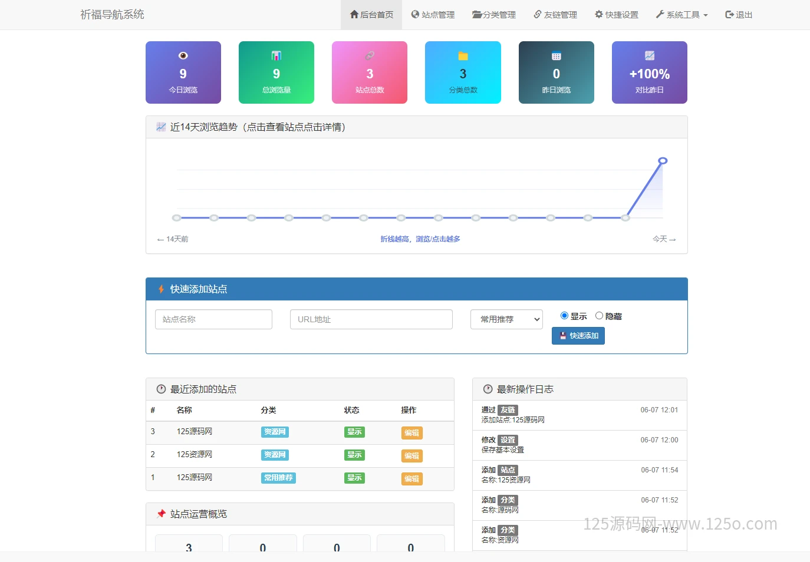Select the 显示 radio button
810x562 pixels.
click(x=564, y=316)
